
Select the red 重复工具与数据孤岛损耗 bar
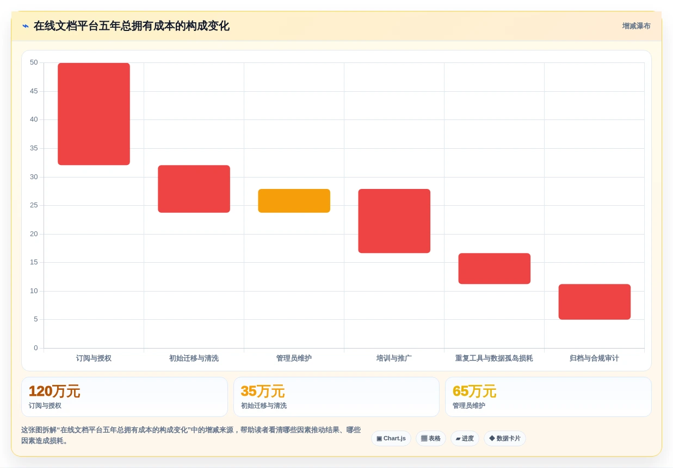pos(495,269)
